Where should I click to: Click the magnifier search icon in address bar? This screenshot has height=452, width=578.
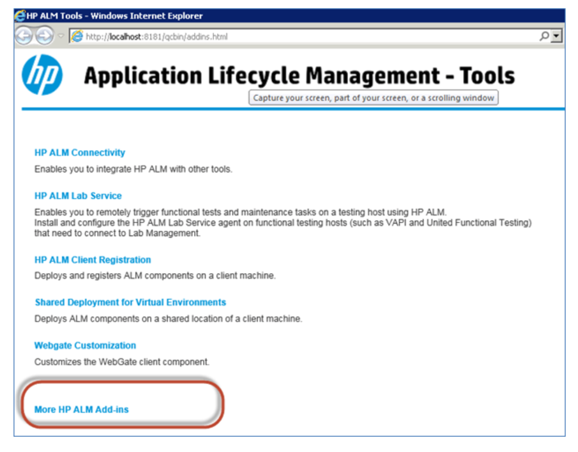tap(544, 36)
